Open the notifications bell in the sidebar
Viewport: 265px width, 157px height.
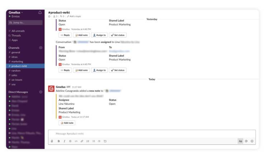pos(40,13)
